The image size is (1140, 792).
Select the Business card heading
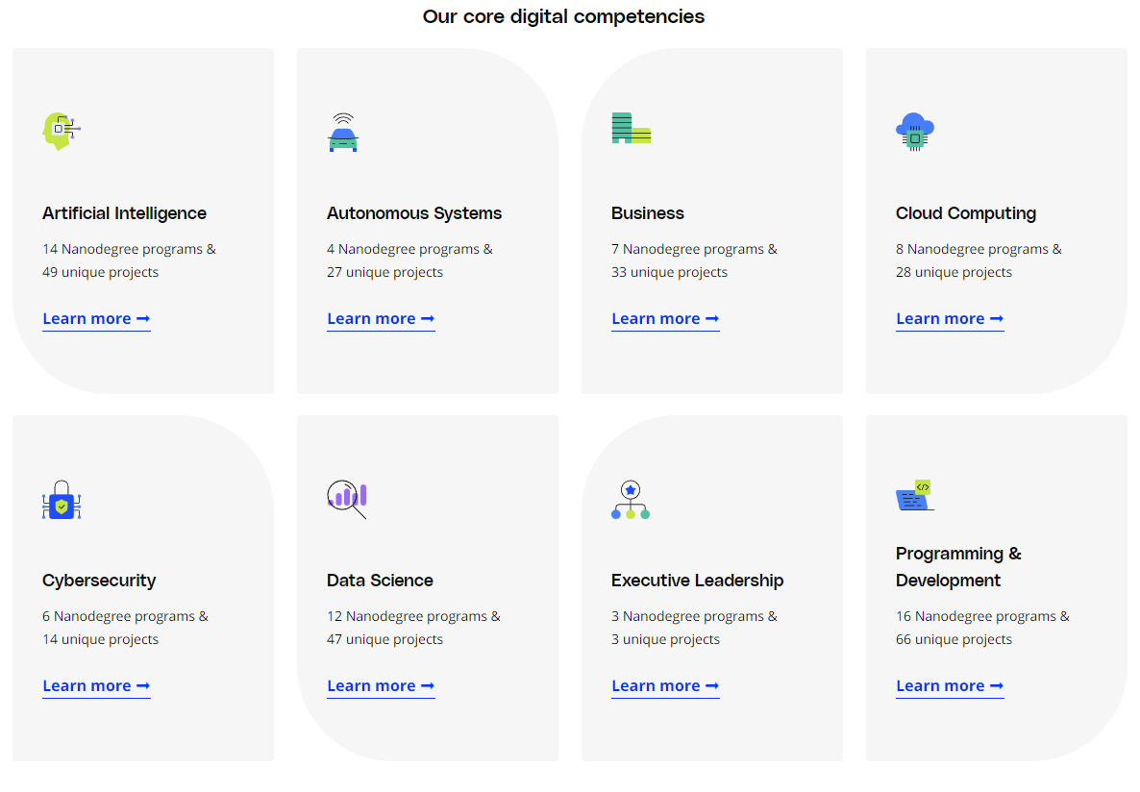pyautogui.click(x=648, y=212)
